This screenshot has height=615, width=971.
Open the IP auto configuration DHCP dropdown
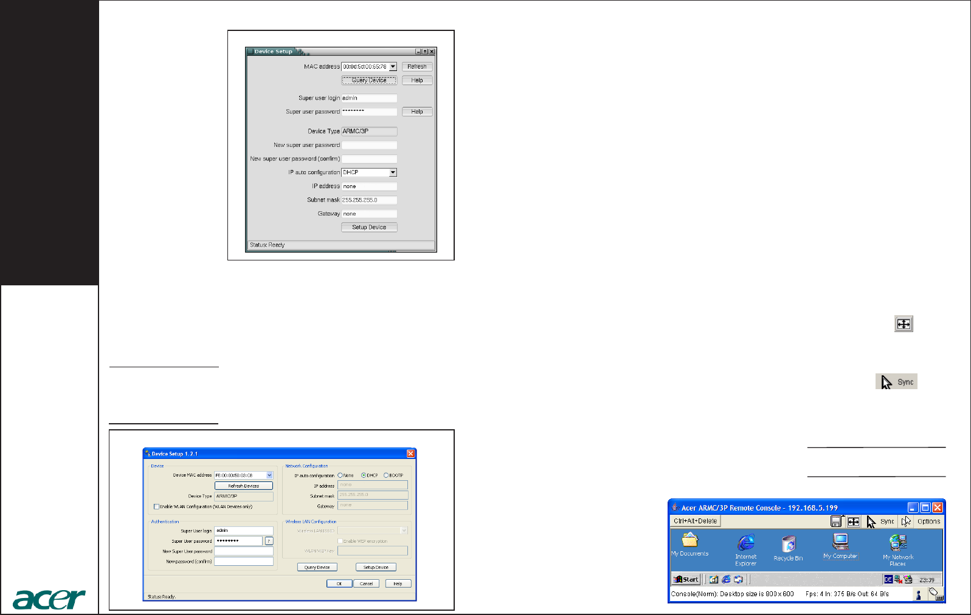pyautogui.click(x=393, y=172)
